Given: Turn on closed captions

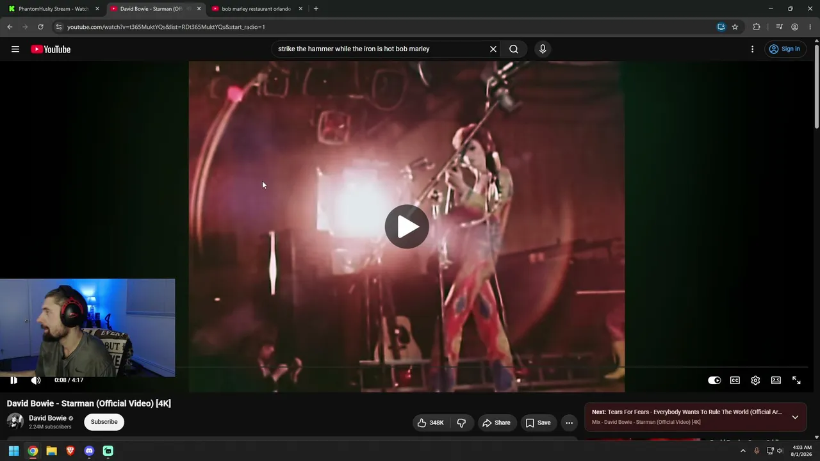Looking at the screenshot, I should tap(735, 380).
